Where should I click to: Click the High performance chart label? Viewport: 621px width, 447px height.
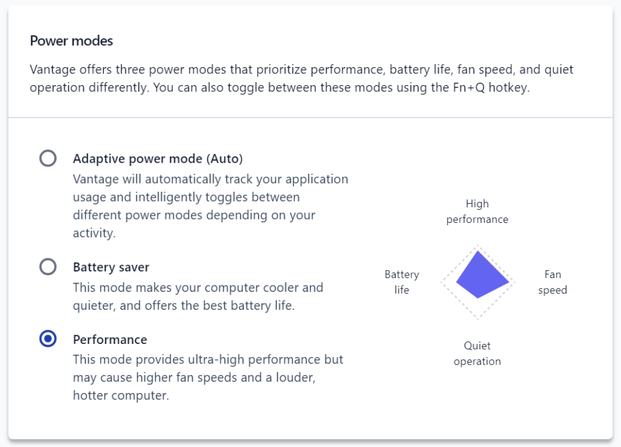tap(477, 211)
